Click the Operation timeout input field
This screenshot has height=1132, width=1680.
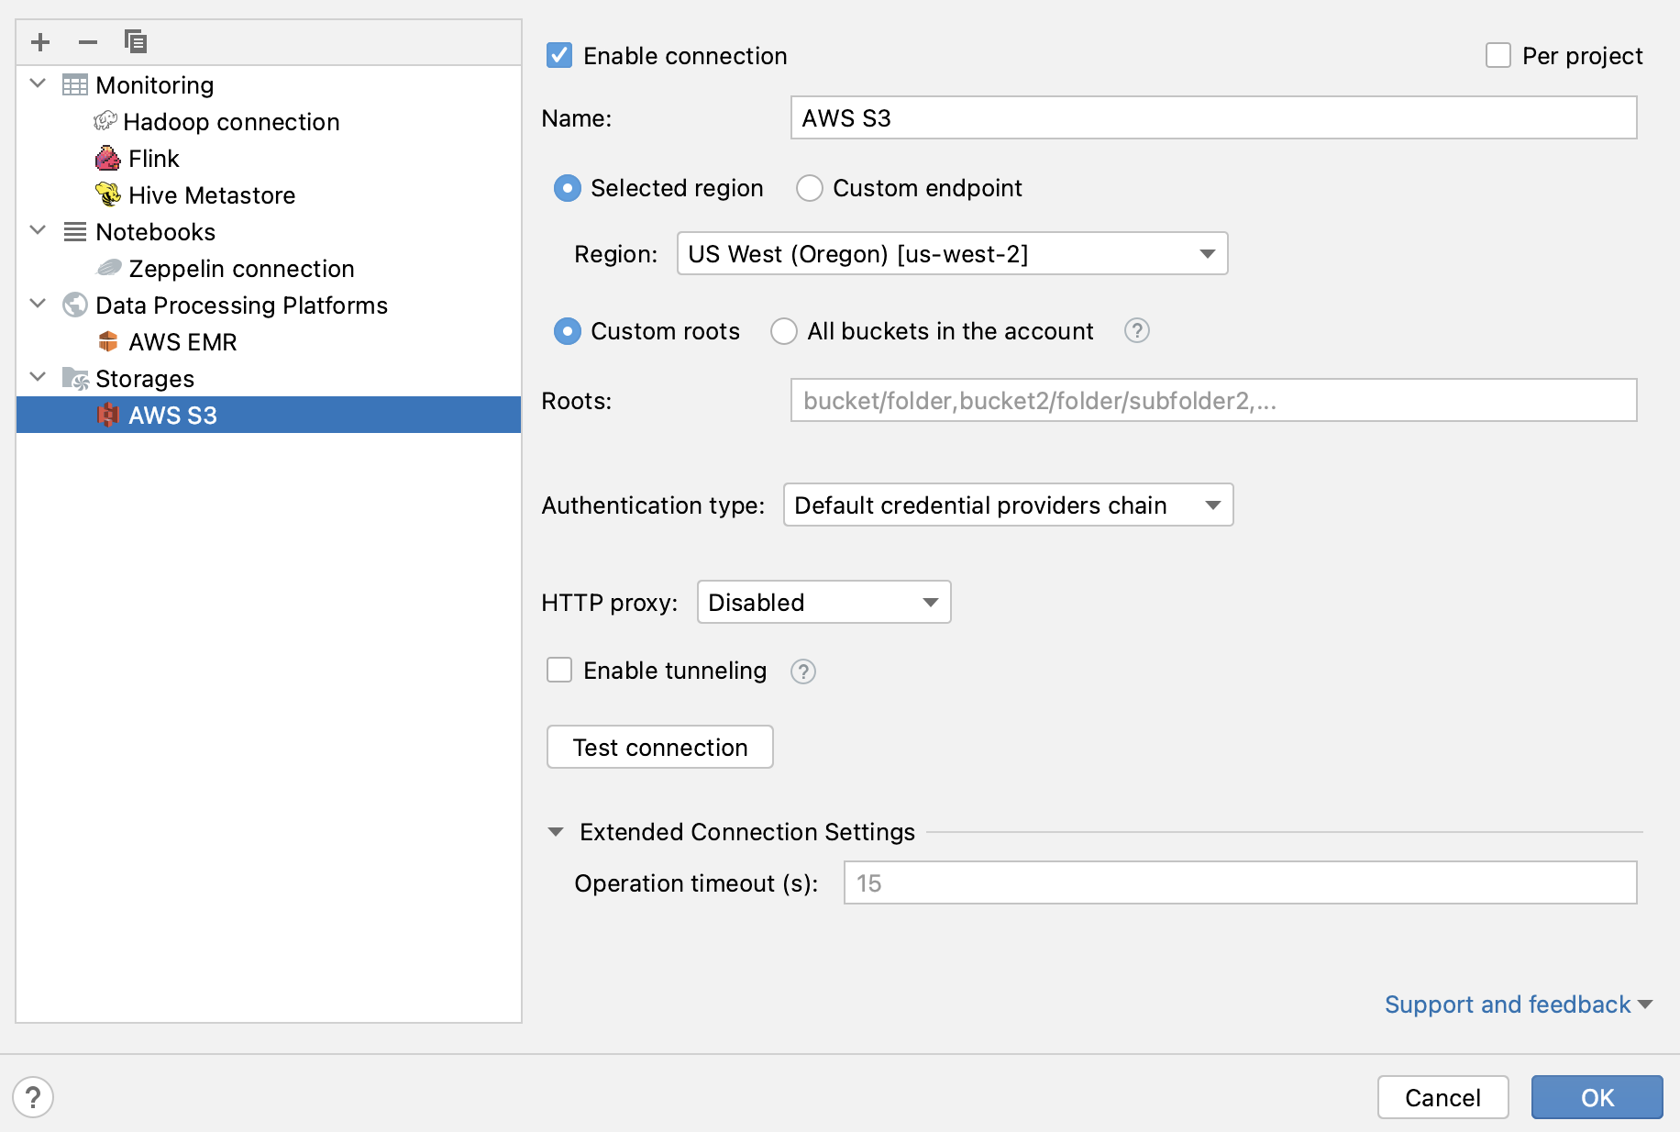tap(1240, 882)
